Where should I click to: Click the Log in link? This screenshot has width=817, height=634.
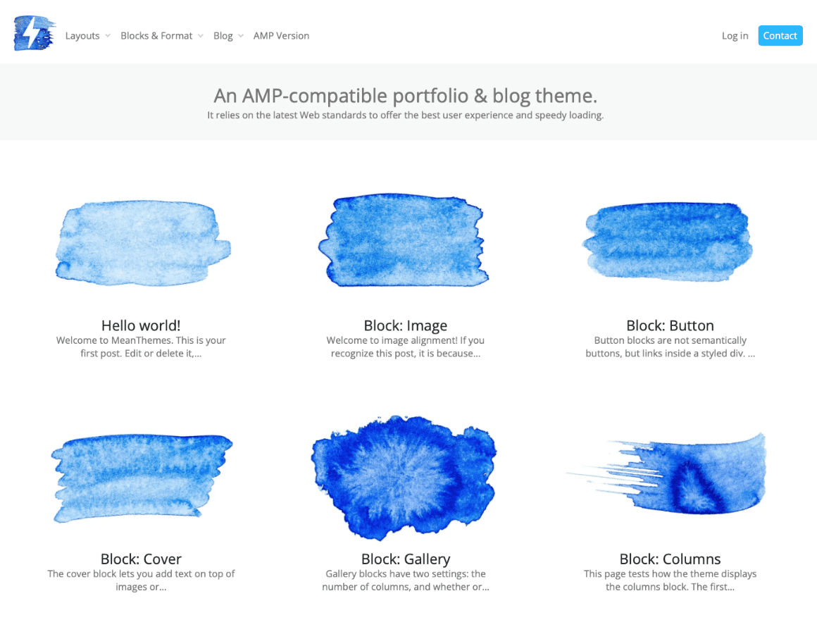tap(735, 36)
